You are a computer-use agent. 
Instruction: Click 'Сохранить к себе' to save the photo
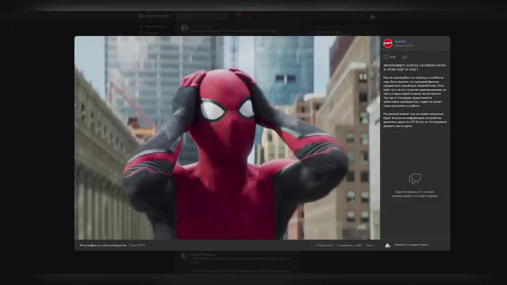click(x=349, y=245)
